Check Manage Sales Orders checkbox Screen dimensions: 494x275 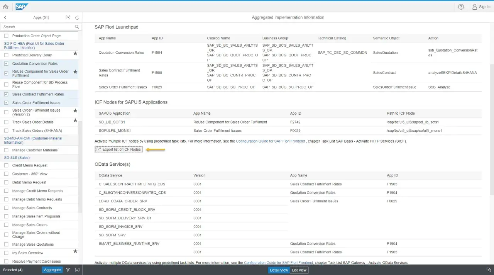click(x=6, y=225)
